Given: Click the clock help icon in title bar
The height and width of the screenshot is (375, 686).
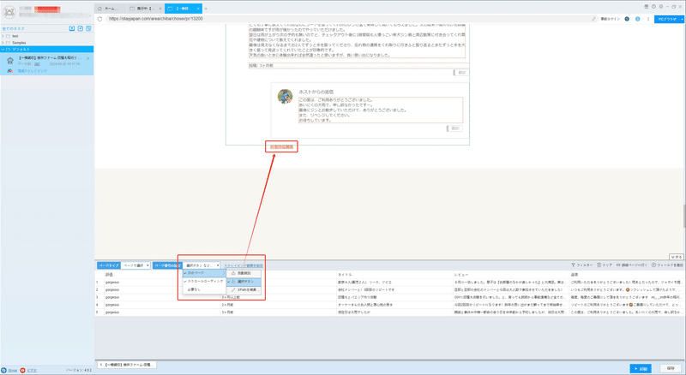Looking at the screenshot, I should pos(653,7).
